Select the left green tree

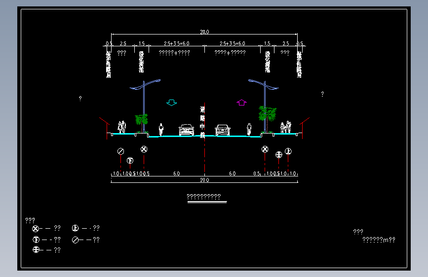(141, 123)
